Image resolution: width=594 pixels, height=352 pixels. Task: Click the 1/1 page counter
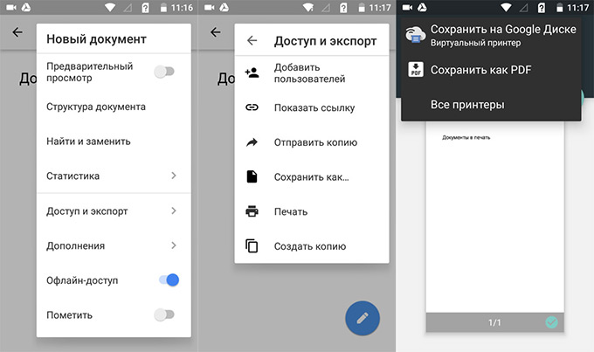click(494, 322)
